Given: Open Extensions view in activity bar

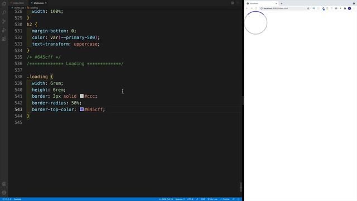Looking at the screenshot, I should (4, 39).
